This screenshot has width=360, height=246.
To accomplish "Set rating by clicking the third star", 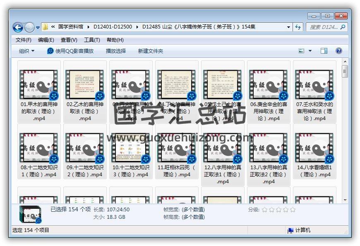I will pos(278,210).
